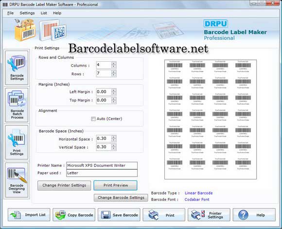Decrease Rows value with down arrow
The width and height of the screenshot is (282, 229).
[x=114, y=75]
